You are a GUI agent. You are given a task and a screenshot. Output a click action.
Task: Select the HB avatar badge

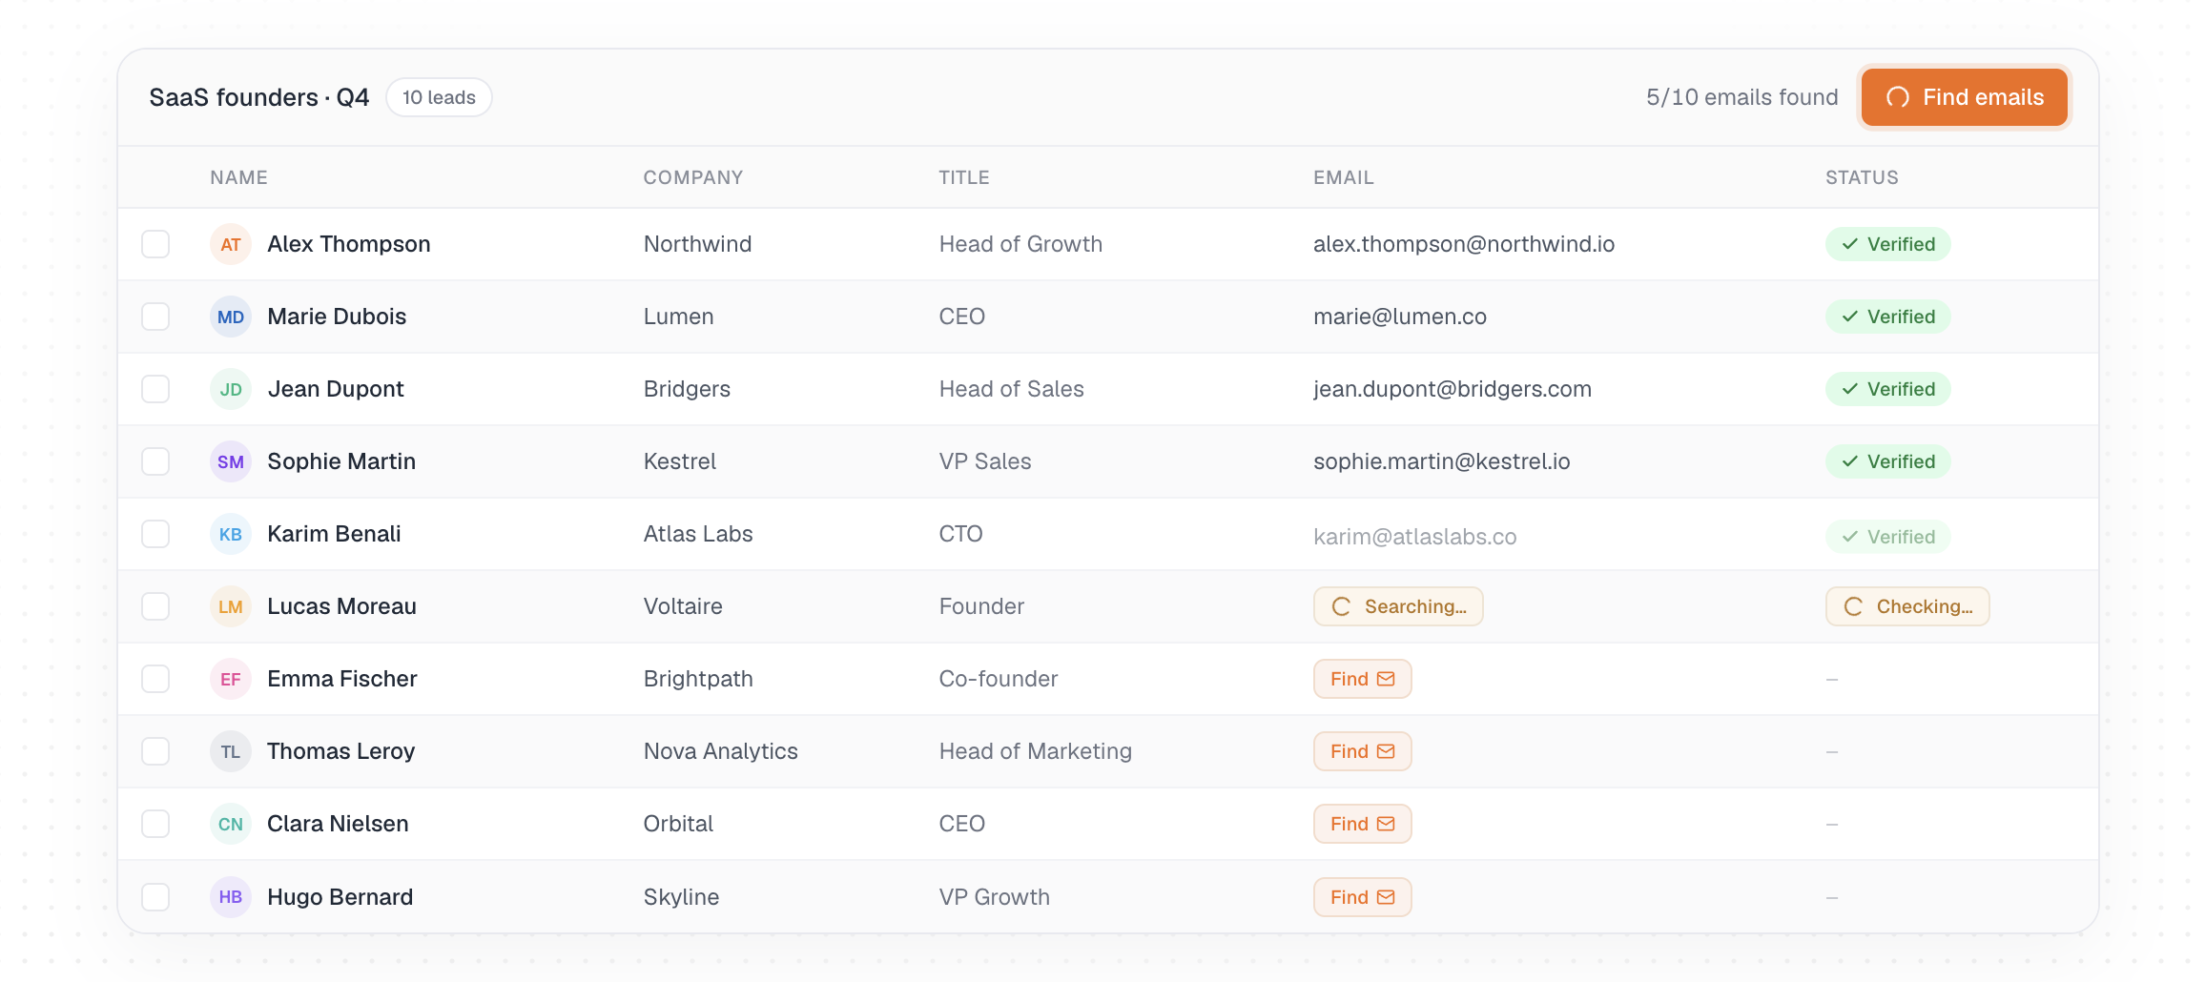[231, 897]
